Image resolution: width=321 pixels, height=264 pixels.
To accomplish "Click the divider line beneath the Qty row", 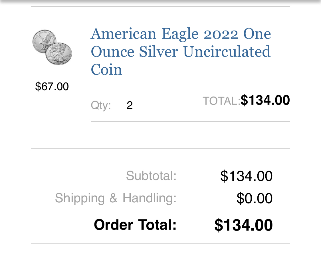I will click(x=190, y=122).
